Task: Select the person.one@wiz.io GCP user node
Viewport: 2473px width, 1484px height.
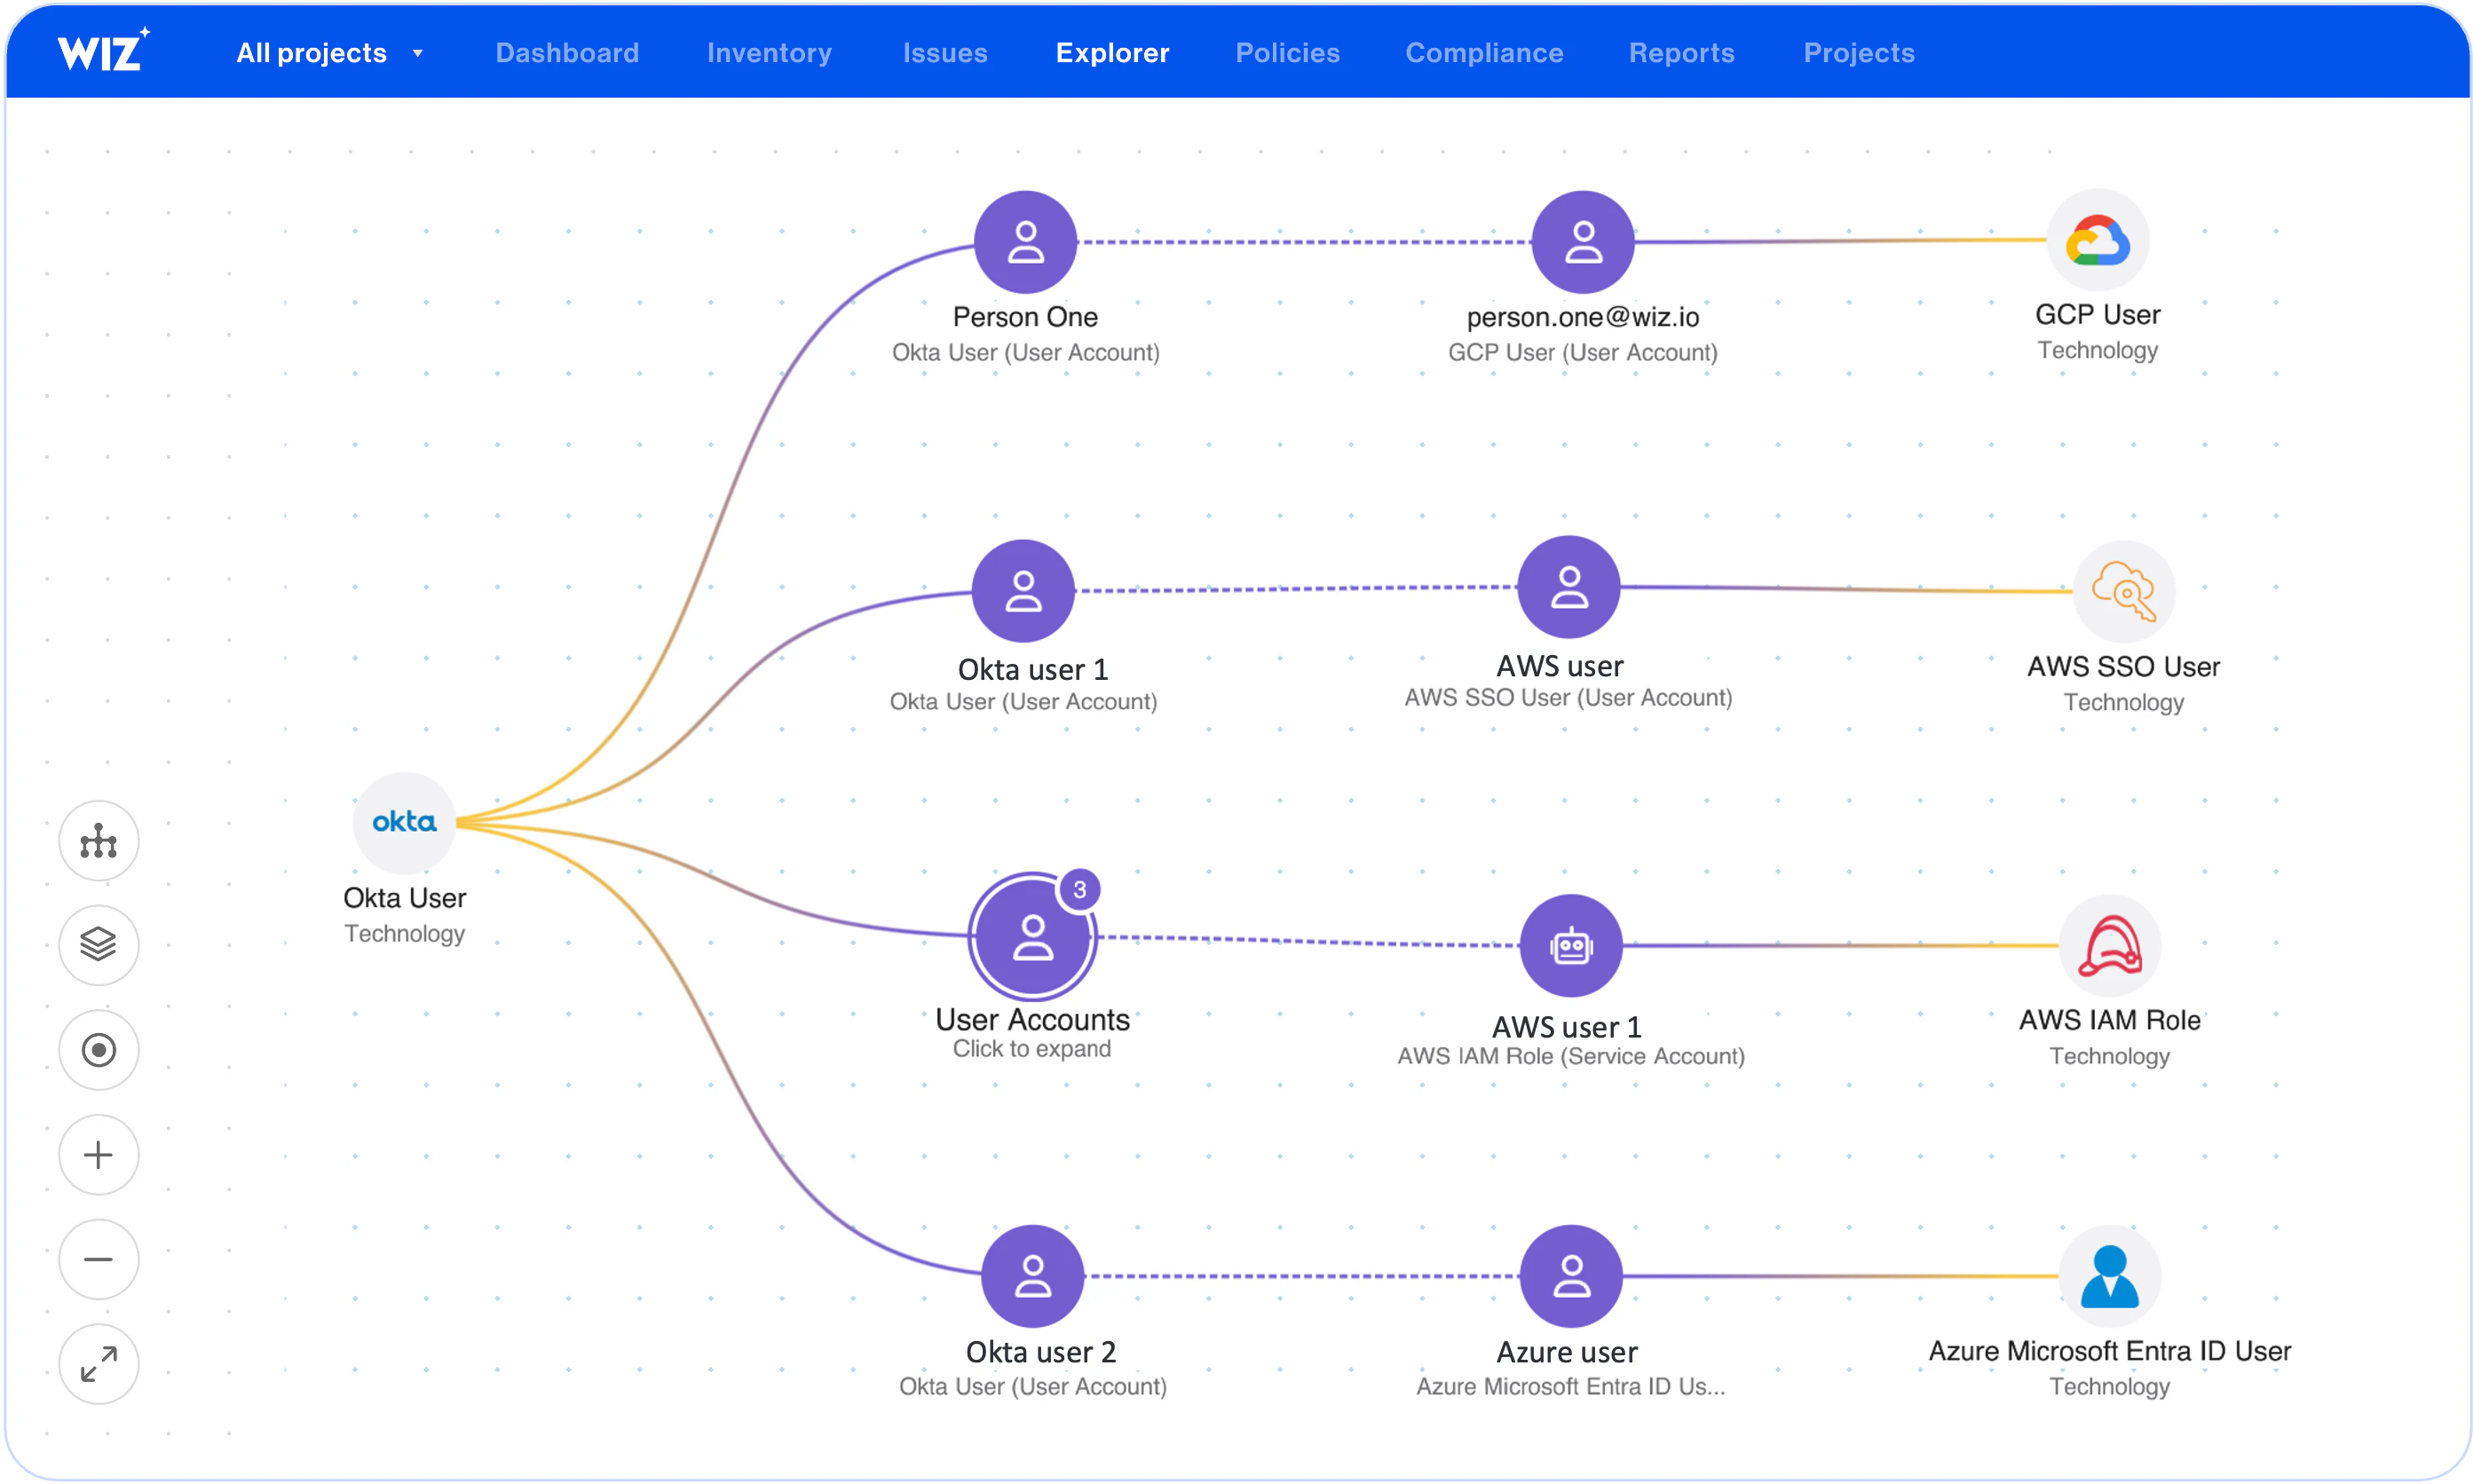Action: click(x=1582, y=241)
